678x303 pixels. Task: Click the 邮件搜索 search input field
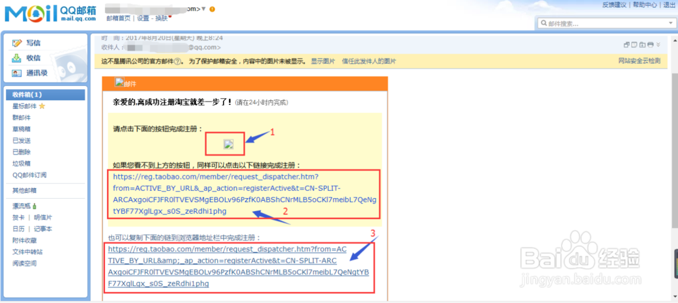(605, 23)
